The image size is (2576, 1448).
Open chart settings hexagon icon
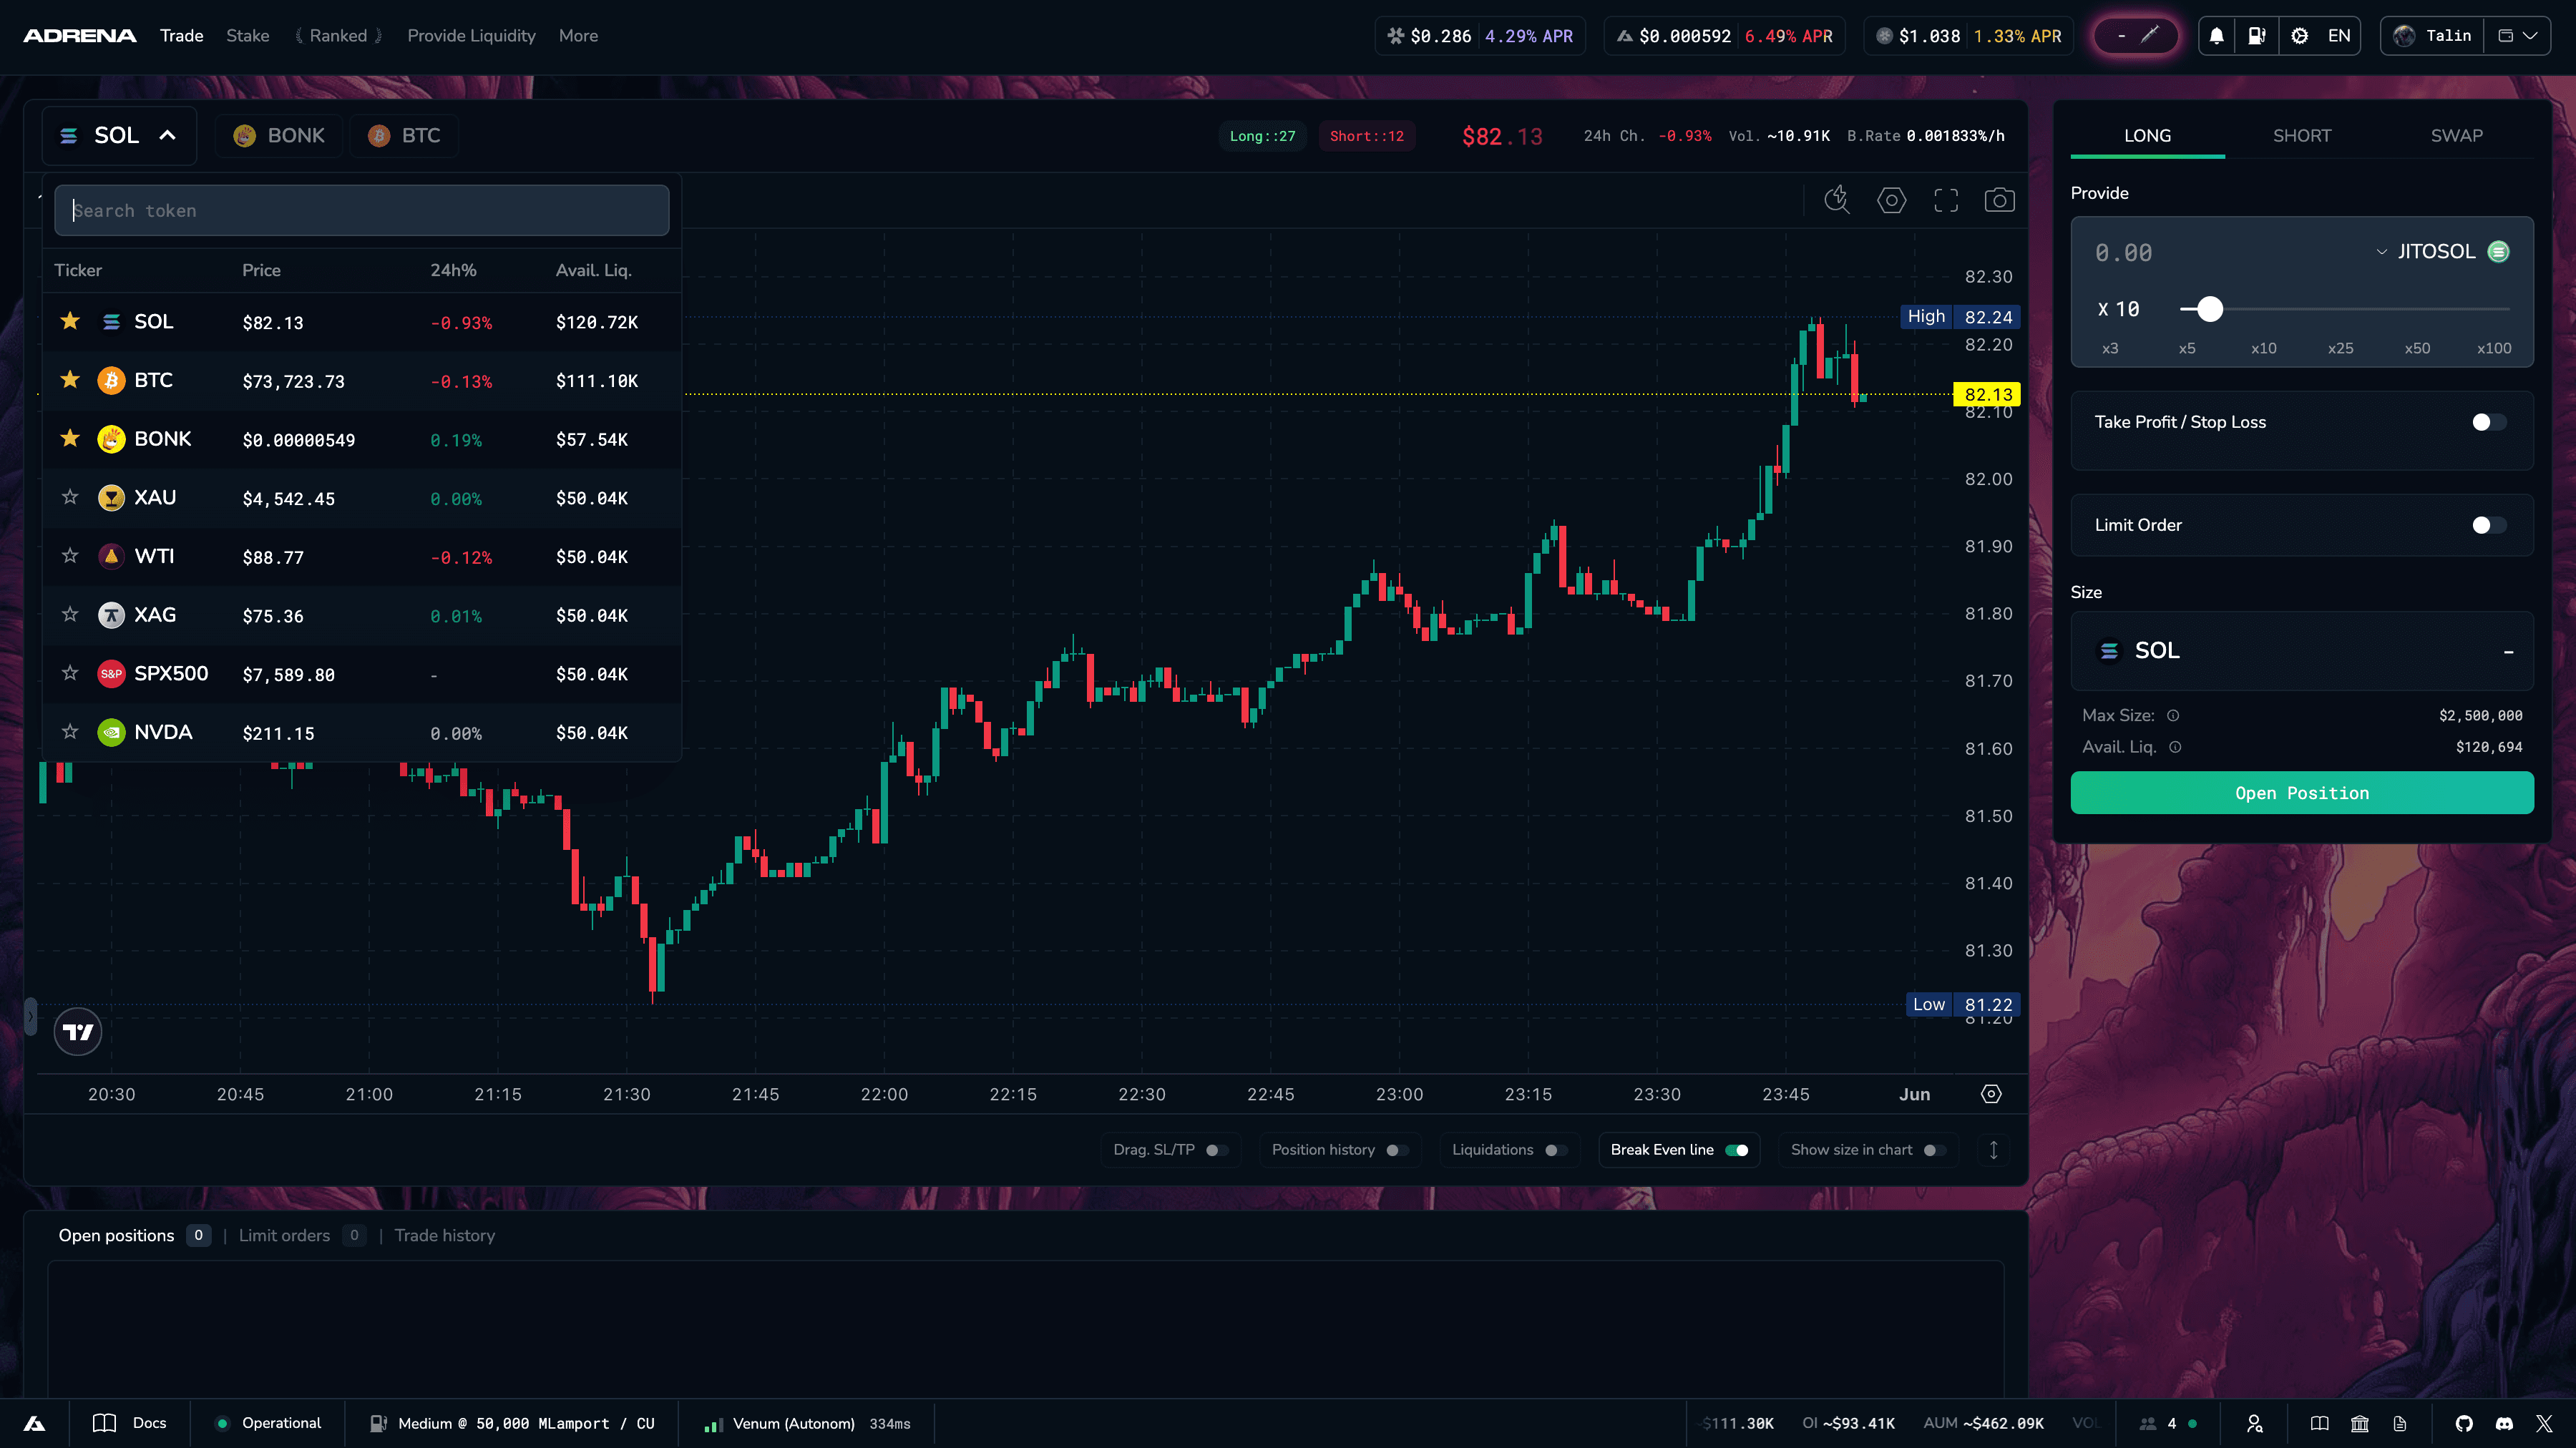pyautogui.click(x=1891, y=200)
